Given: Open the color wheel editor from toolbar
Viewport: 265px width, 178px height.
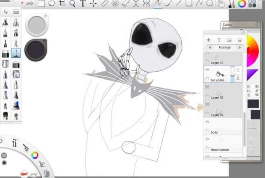Looking at the screenshot, I should click(242, 4).
